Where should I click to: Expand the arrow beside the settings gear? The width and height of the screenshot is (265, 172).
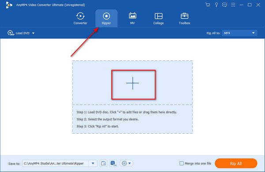(x=129, y=163)
